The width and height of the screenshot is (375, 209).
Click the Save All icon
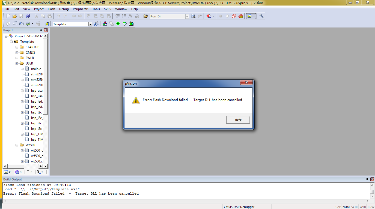pos(28,16)
